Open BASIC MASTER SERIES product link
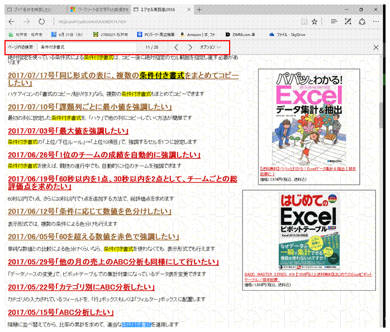This screenshot has width=390, height=332. click(308, 277)
